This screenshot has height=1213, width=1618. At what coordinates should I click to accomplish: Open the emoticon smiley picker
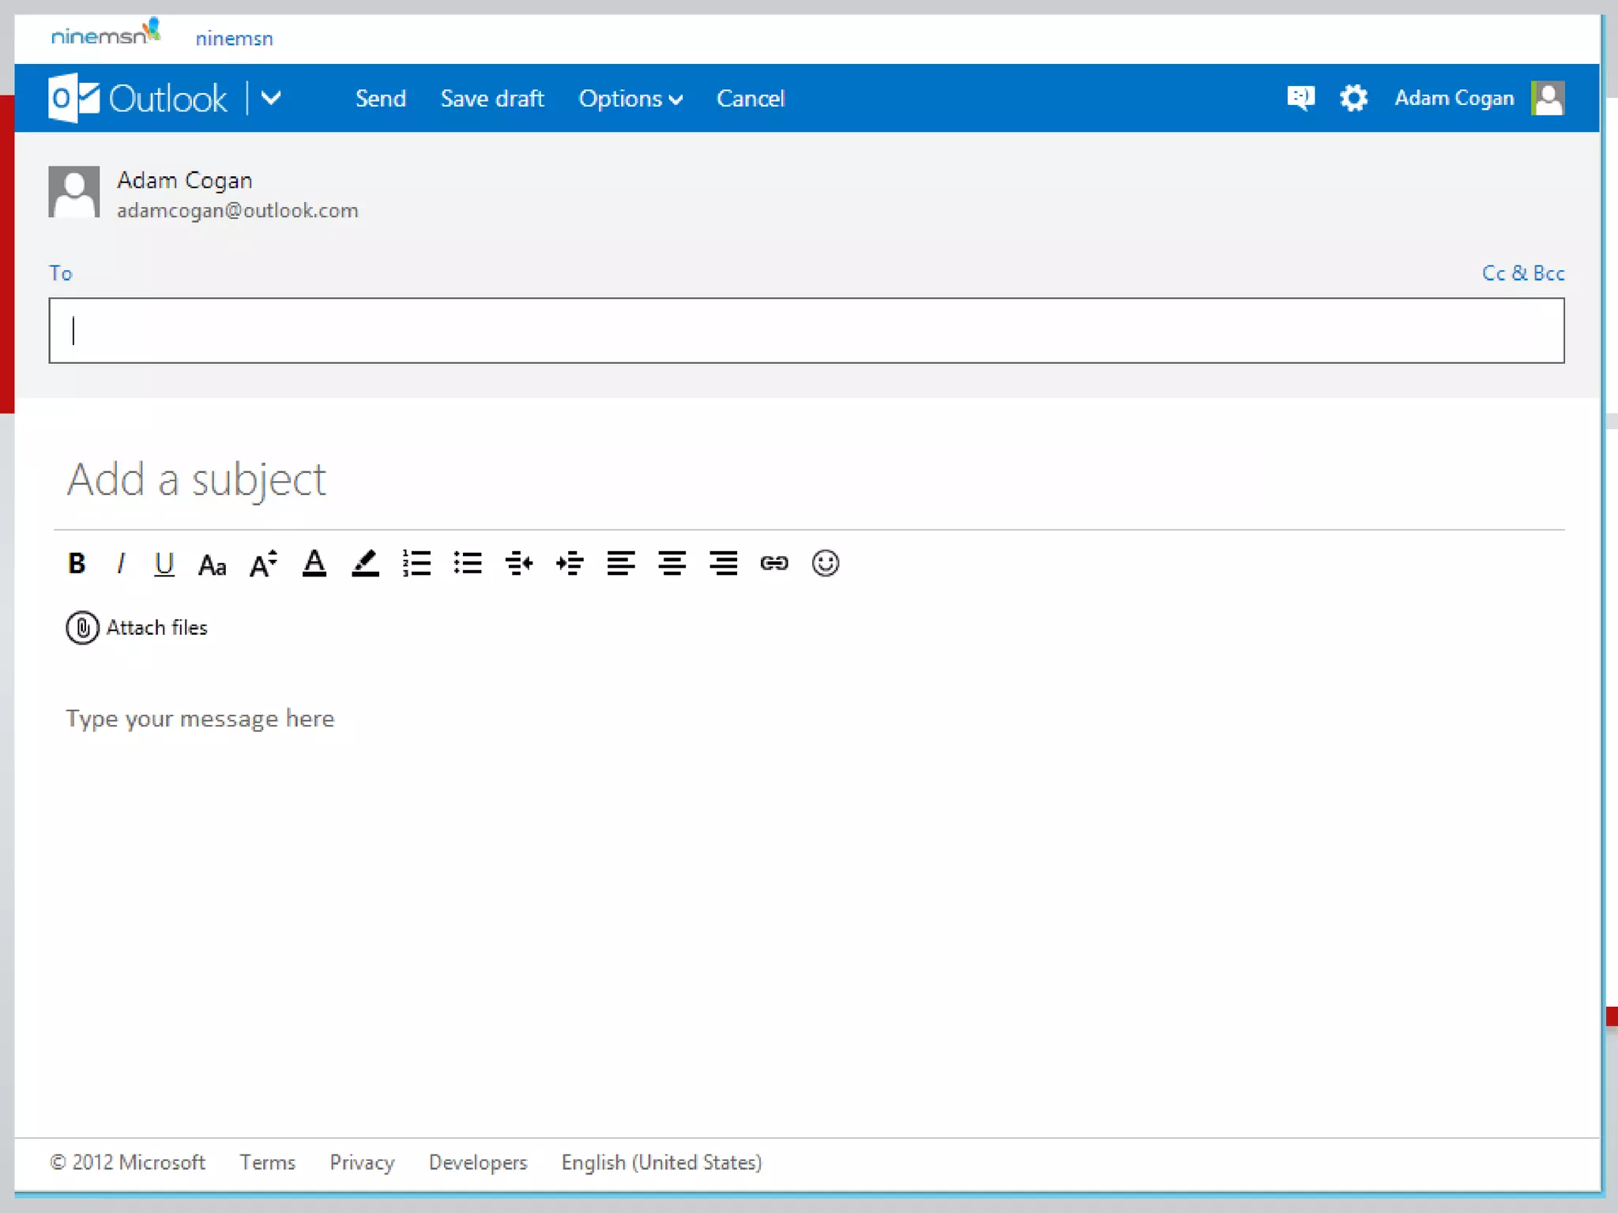point(825,564)
